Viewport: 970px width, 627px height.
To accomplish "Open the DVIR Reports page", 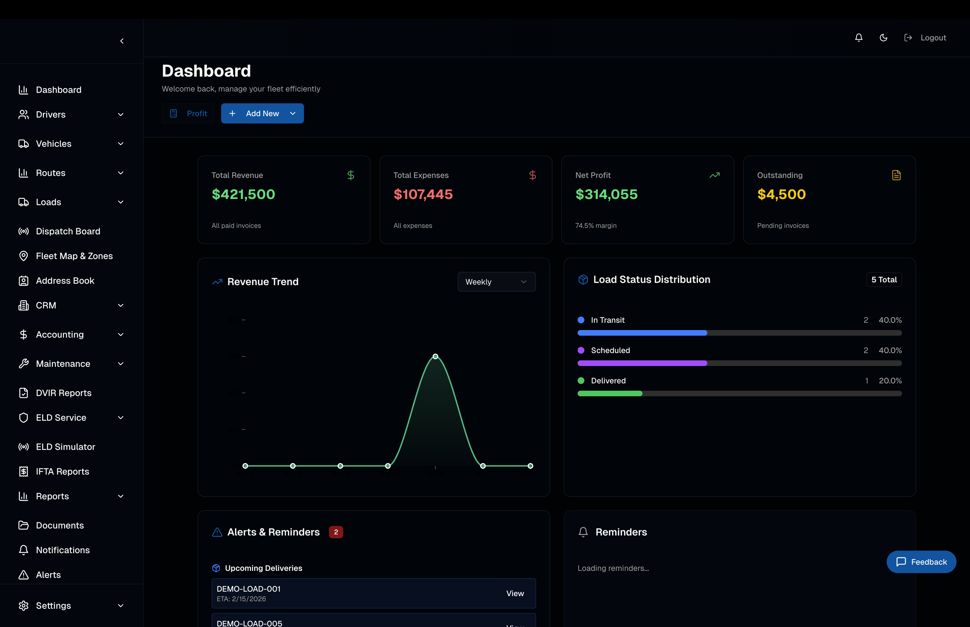I will click(x=63, y=393).
